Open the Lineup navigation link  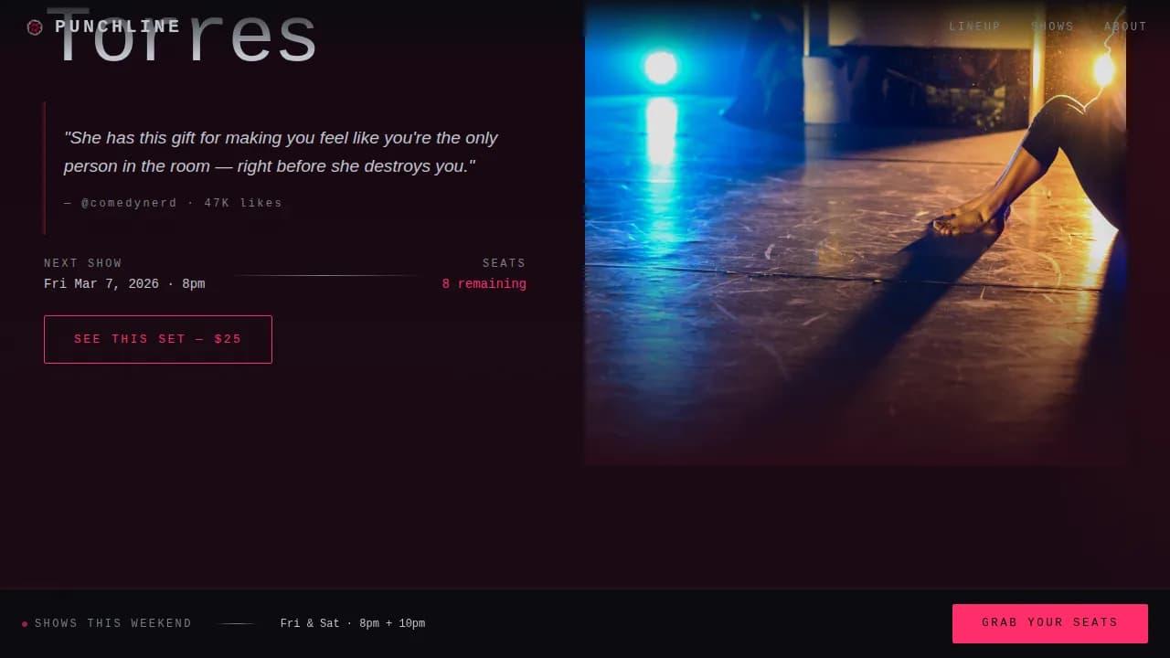975,27
